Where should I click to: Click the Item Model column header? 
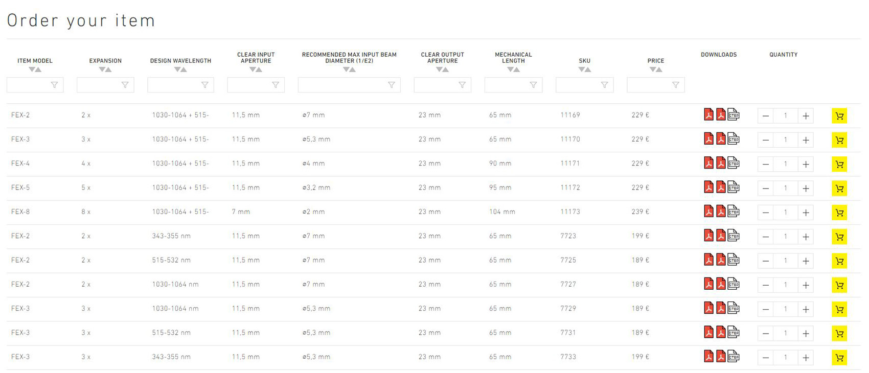(35, 61)
